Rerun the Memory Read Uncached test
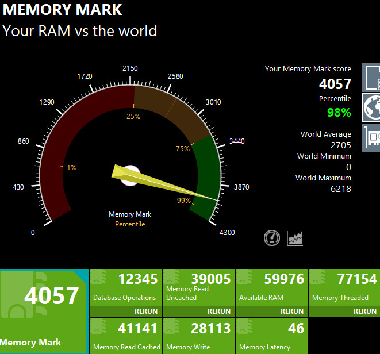380x354 pixels. coord(219,311)
